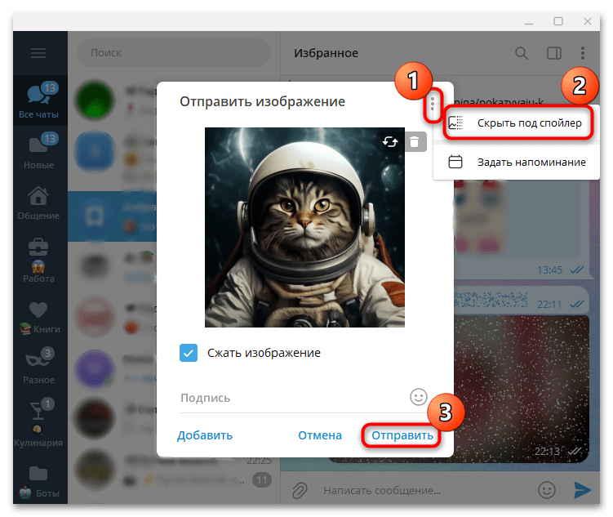
Task: Click the astronaut cat image preview
Action: [304, 227]
